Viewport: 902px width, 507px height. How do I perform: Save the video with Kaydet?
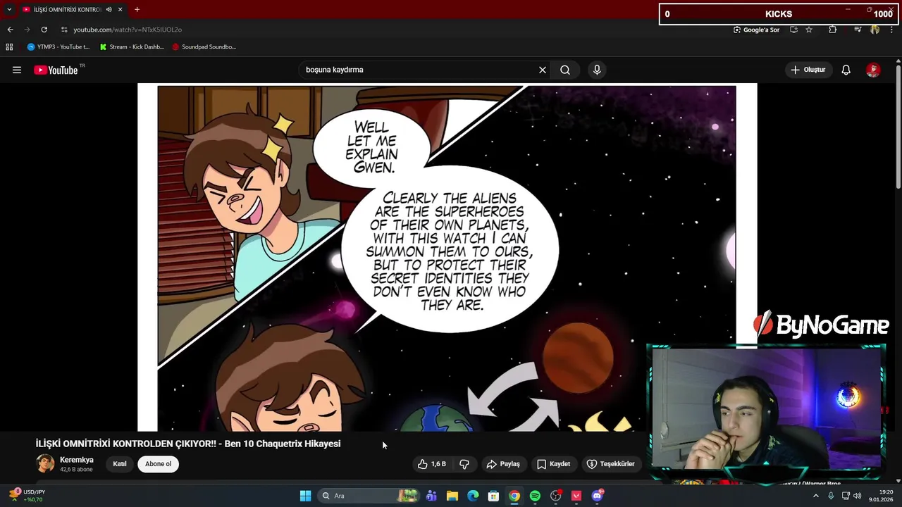pyautogui.click(x=553, y=464)
